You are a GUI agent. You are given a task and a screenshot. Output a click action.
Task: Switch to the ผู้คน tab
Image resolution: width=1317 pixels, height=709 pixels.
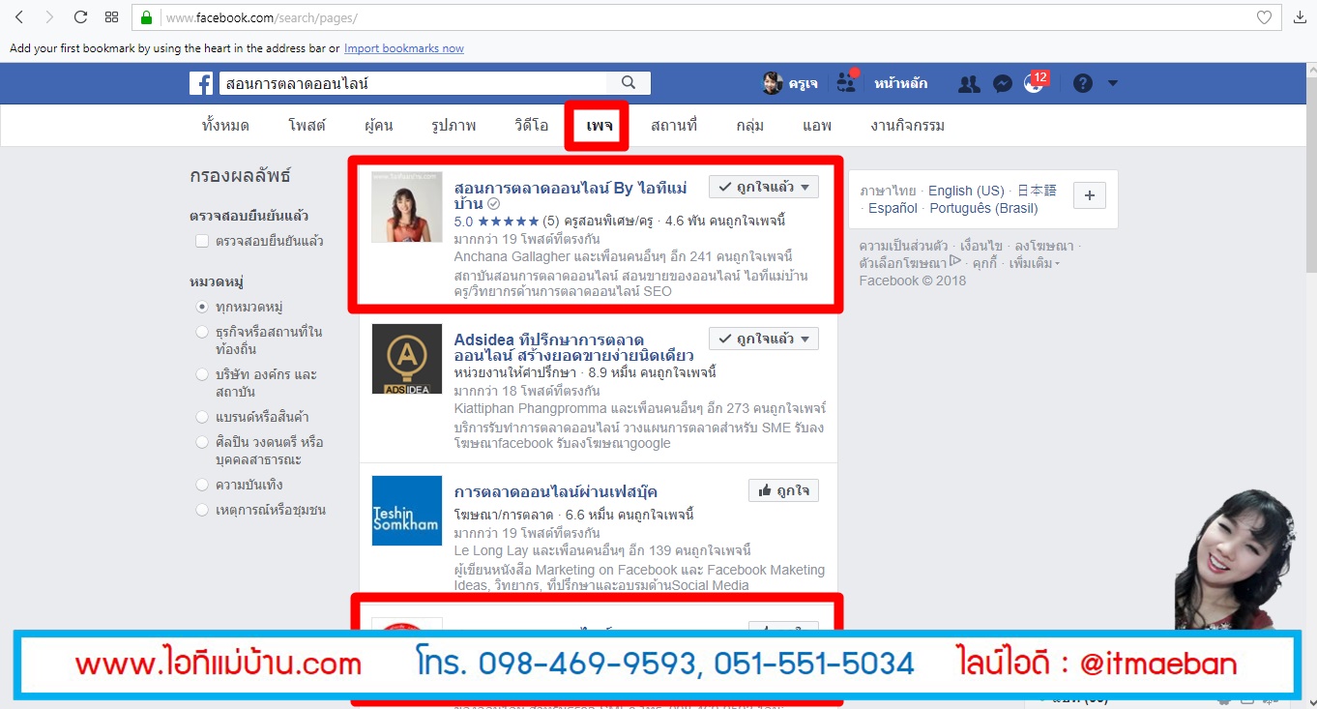pyautogui.click(x=379, y=126)
